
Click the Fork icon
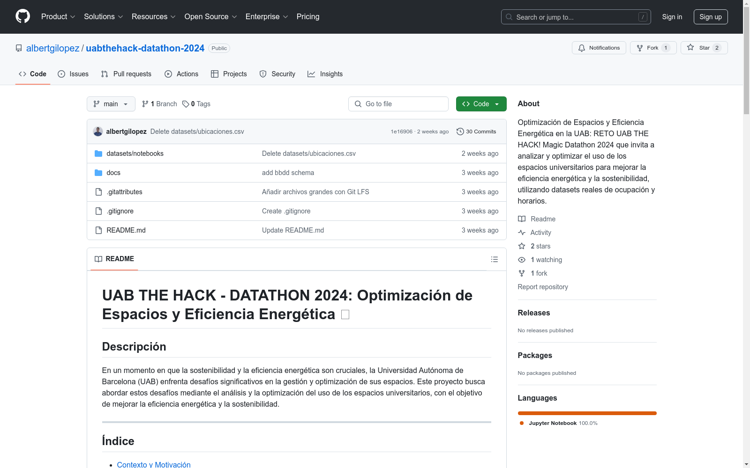click(640, 48)
